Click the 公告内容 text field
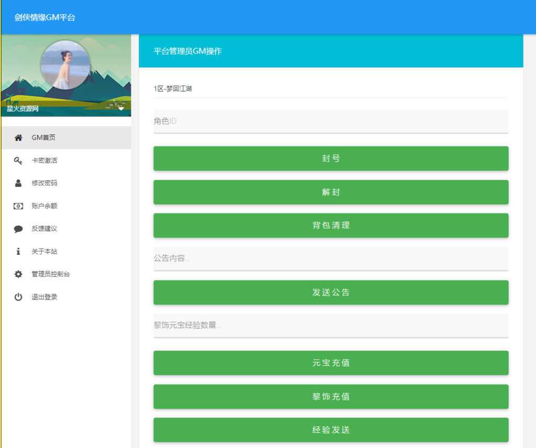Screen dimensions: 536x448 [x=330, y=259]
